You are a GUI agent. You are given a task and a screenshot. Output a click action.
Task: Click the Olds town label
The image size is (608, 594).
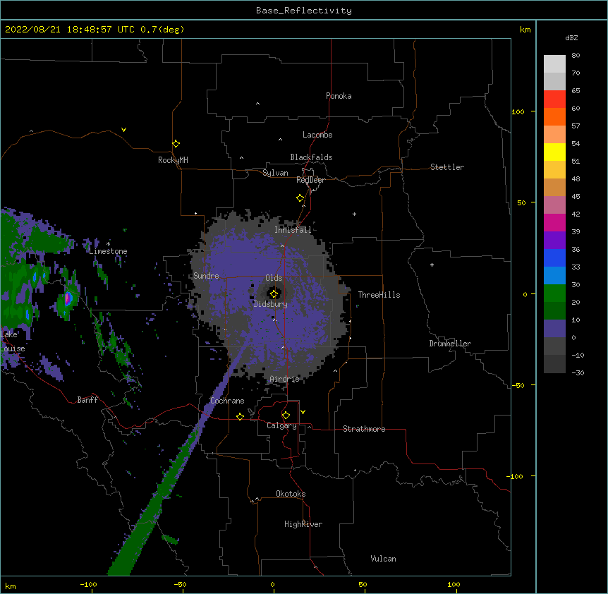[274, 278]
